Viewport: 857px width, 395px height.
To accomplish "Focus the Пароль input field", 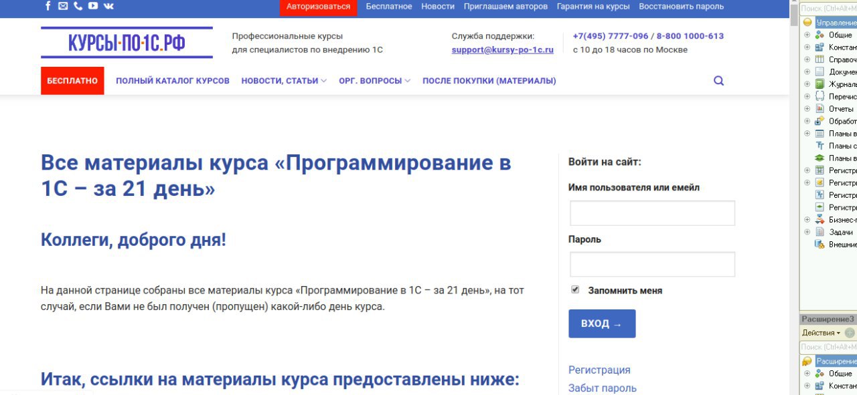I will (652, 264).
